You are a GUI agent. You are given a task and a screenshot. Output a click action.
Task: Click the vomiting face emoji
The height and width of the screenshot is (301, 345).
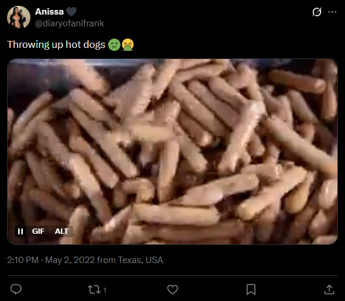(127, 44)
